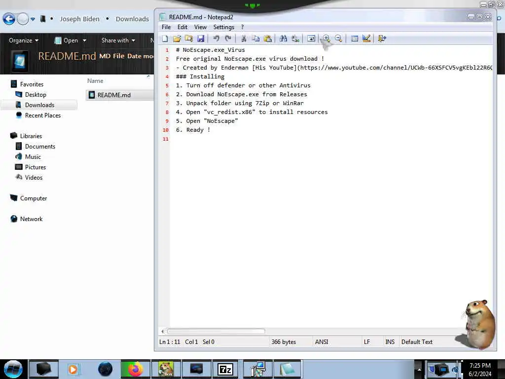Image resolution: width=505 pixels, height=379 pixels.
Task: Click the Open file folder icon in Notepad2
Action: (177, 38)
